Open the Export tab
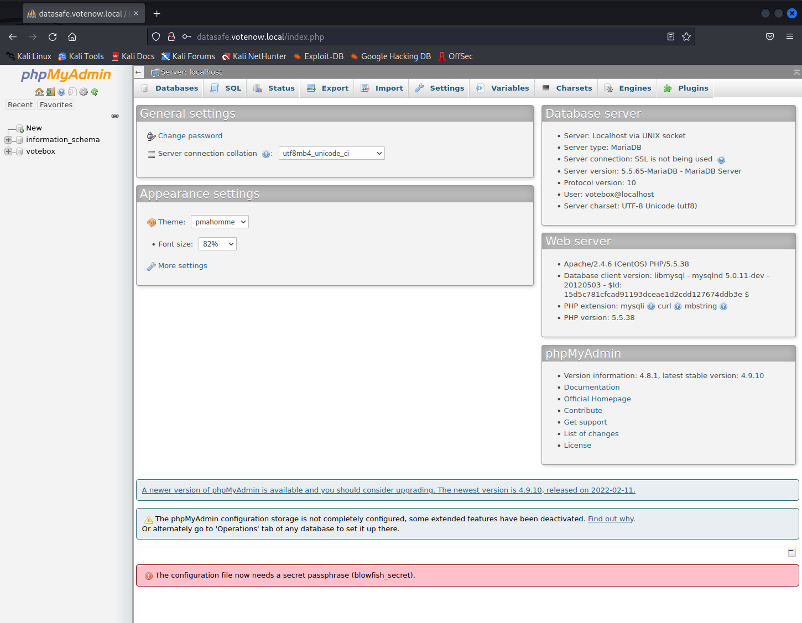The image size is (802, 623). 328,88
